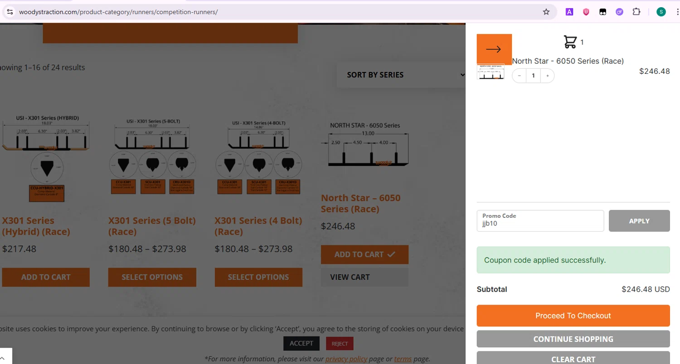This screenshot has height=364, width=680.
Task: View cart under North Star product
Action: 364,277
